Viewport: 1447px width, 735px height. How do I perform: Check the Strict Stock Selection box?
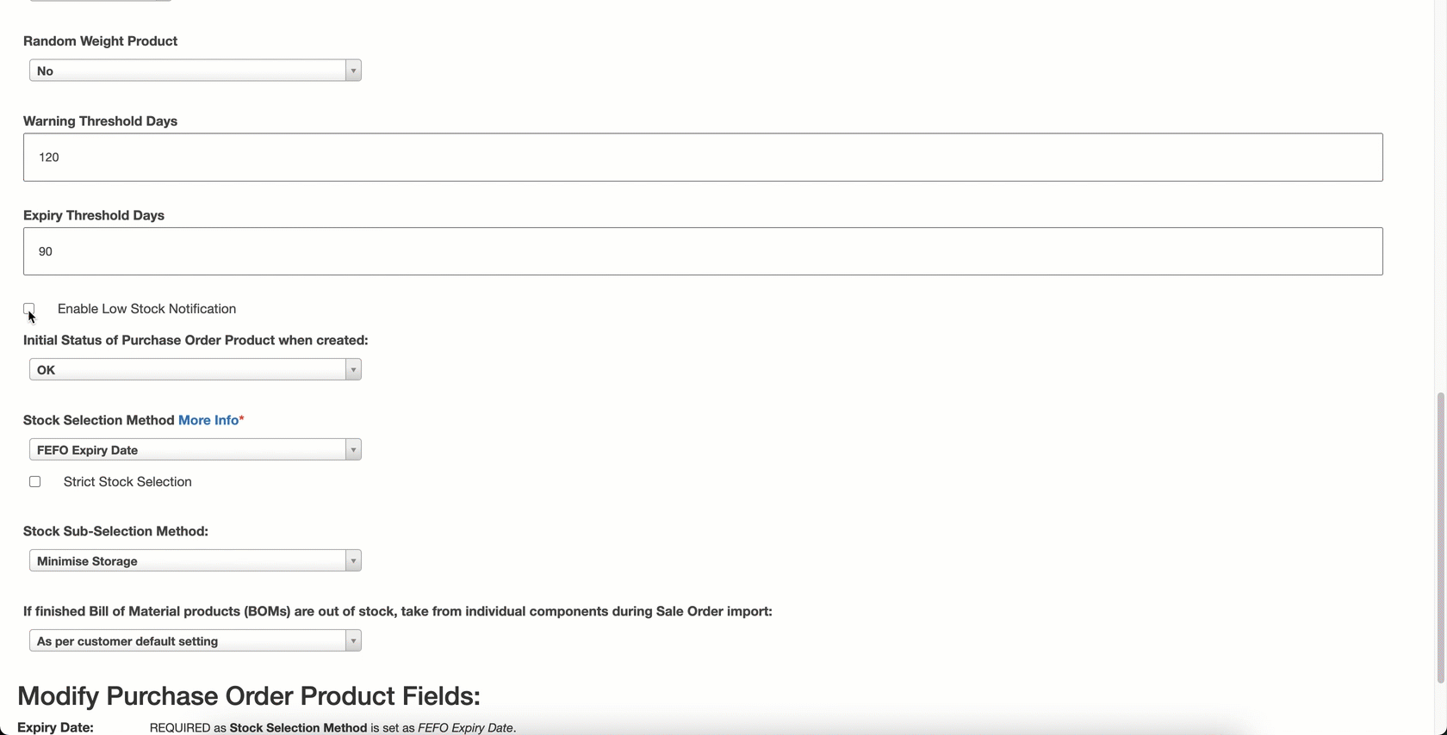[34, 481]
